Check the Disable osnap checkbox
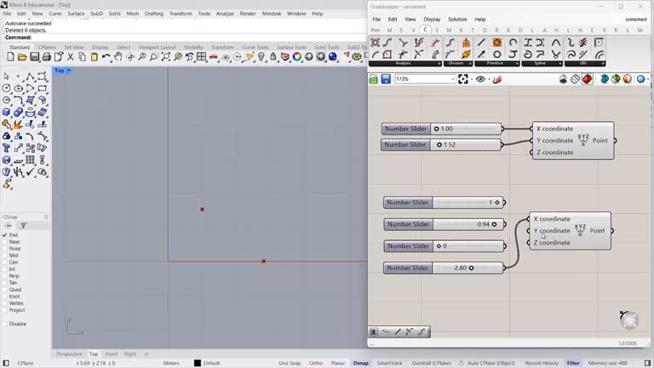 (x=4, y=324)
